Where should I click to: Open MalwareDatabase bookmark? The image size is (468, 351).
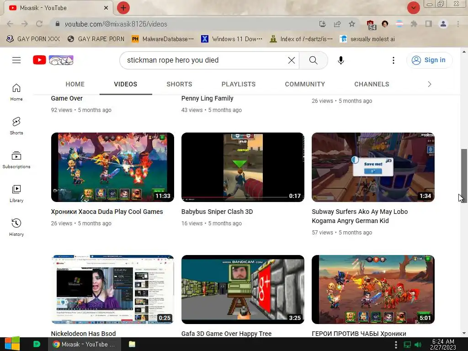click(x=163, y=39)
